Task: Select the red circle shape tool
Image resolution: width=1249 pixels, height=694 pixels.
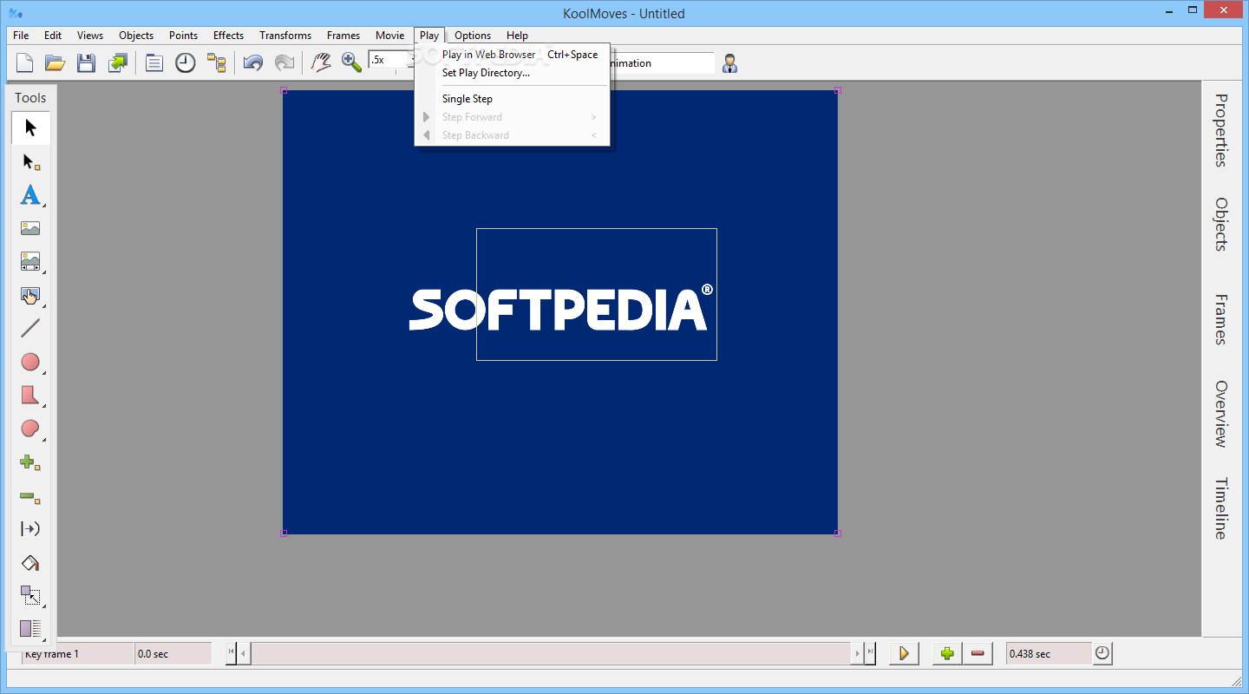Action: pyautogui.click(x=30, y=362)
